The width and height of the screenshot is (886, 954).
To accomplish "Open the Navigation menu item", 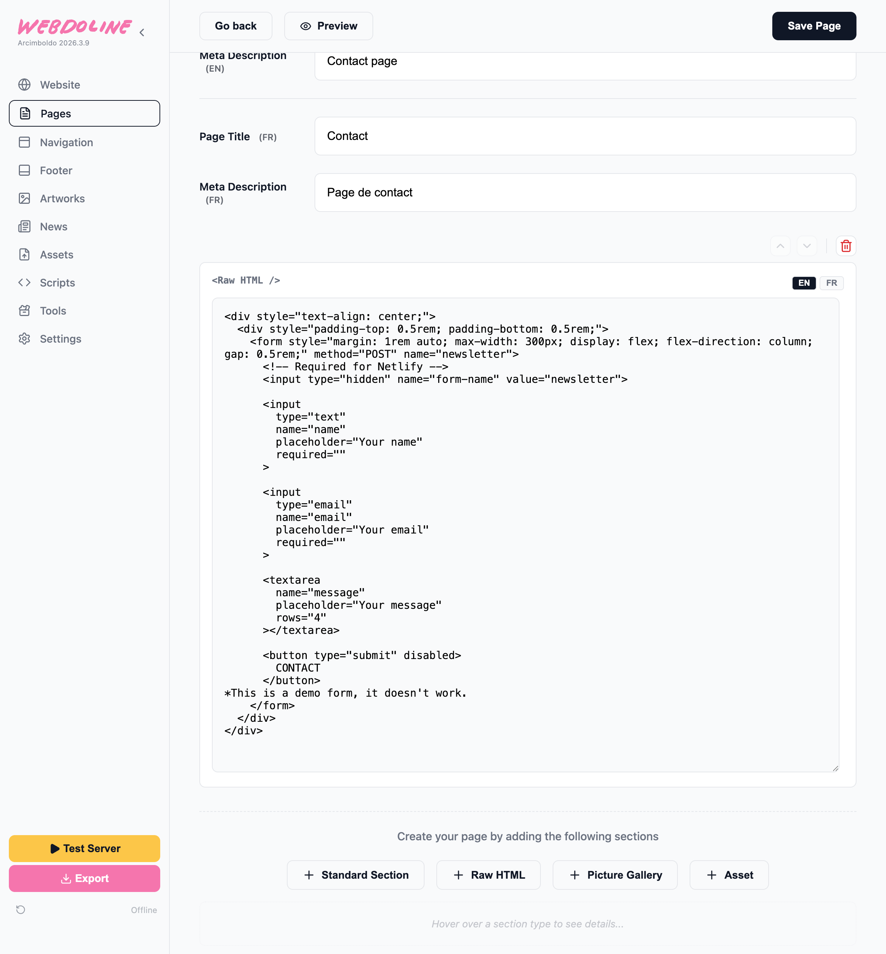I will [66, 143].
